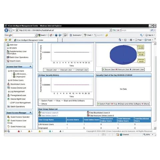Open the Ungrouped tree item in sidebar

click(21, 77)
